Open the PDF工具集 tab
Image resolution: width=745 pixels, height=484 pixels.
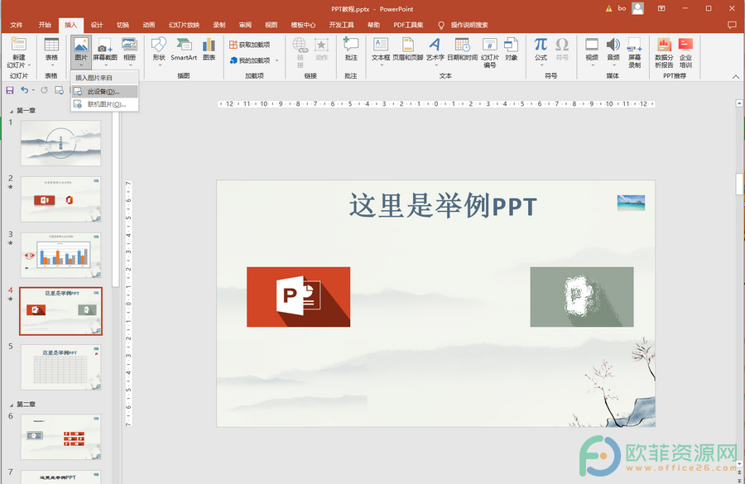coord(409,25)
